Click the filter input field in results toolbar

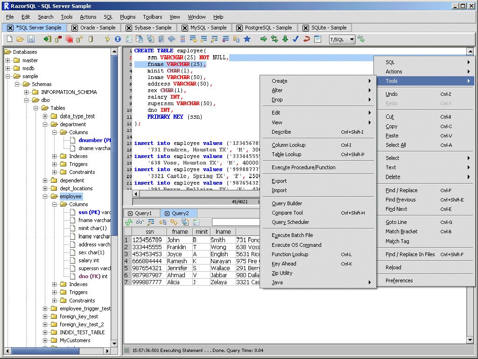[236, 222]
